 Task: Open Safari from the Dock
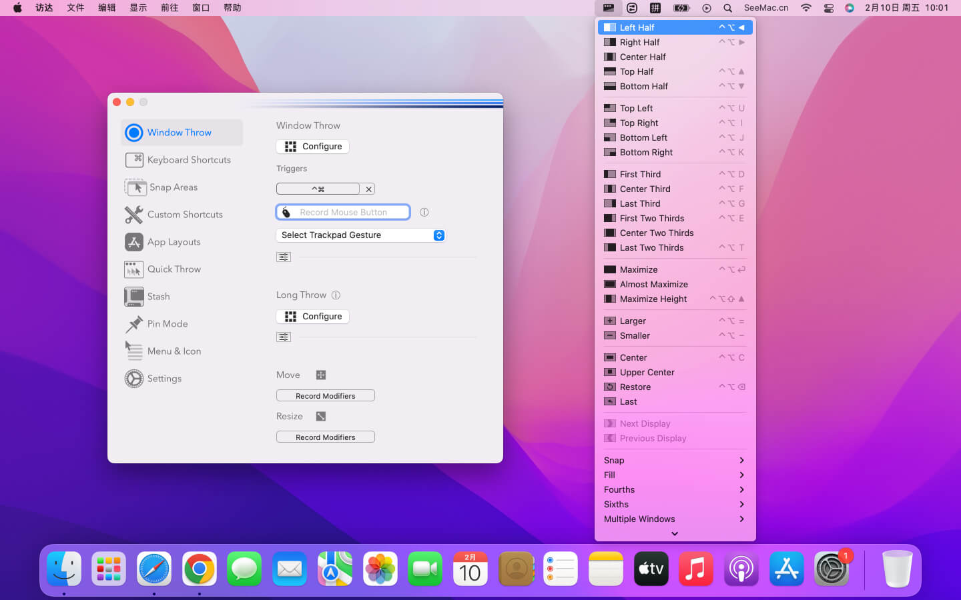point(154,569)
